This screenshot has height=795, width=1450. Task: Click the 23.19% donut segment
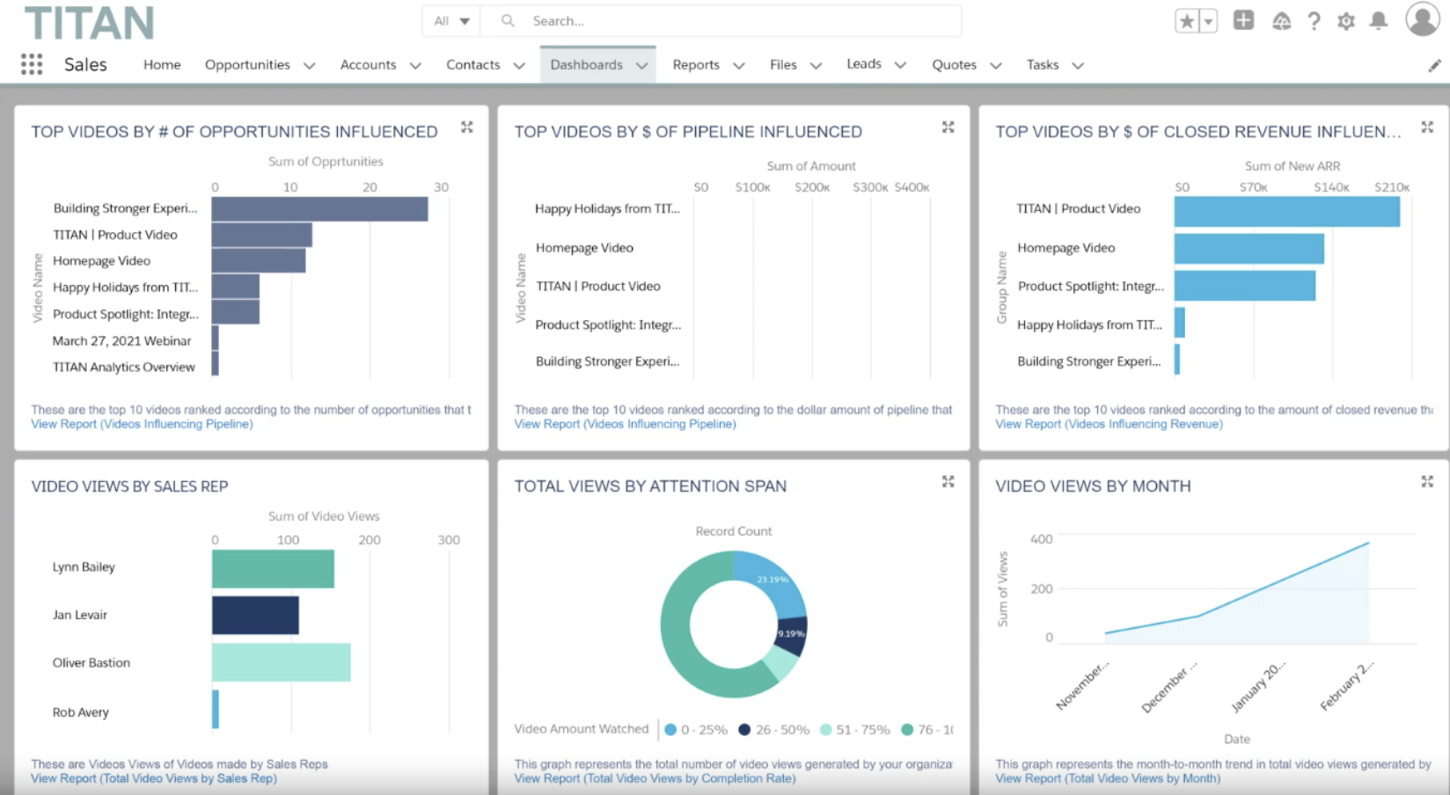pos(772,579)
